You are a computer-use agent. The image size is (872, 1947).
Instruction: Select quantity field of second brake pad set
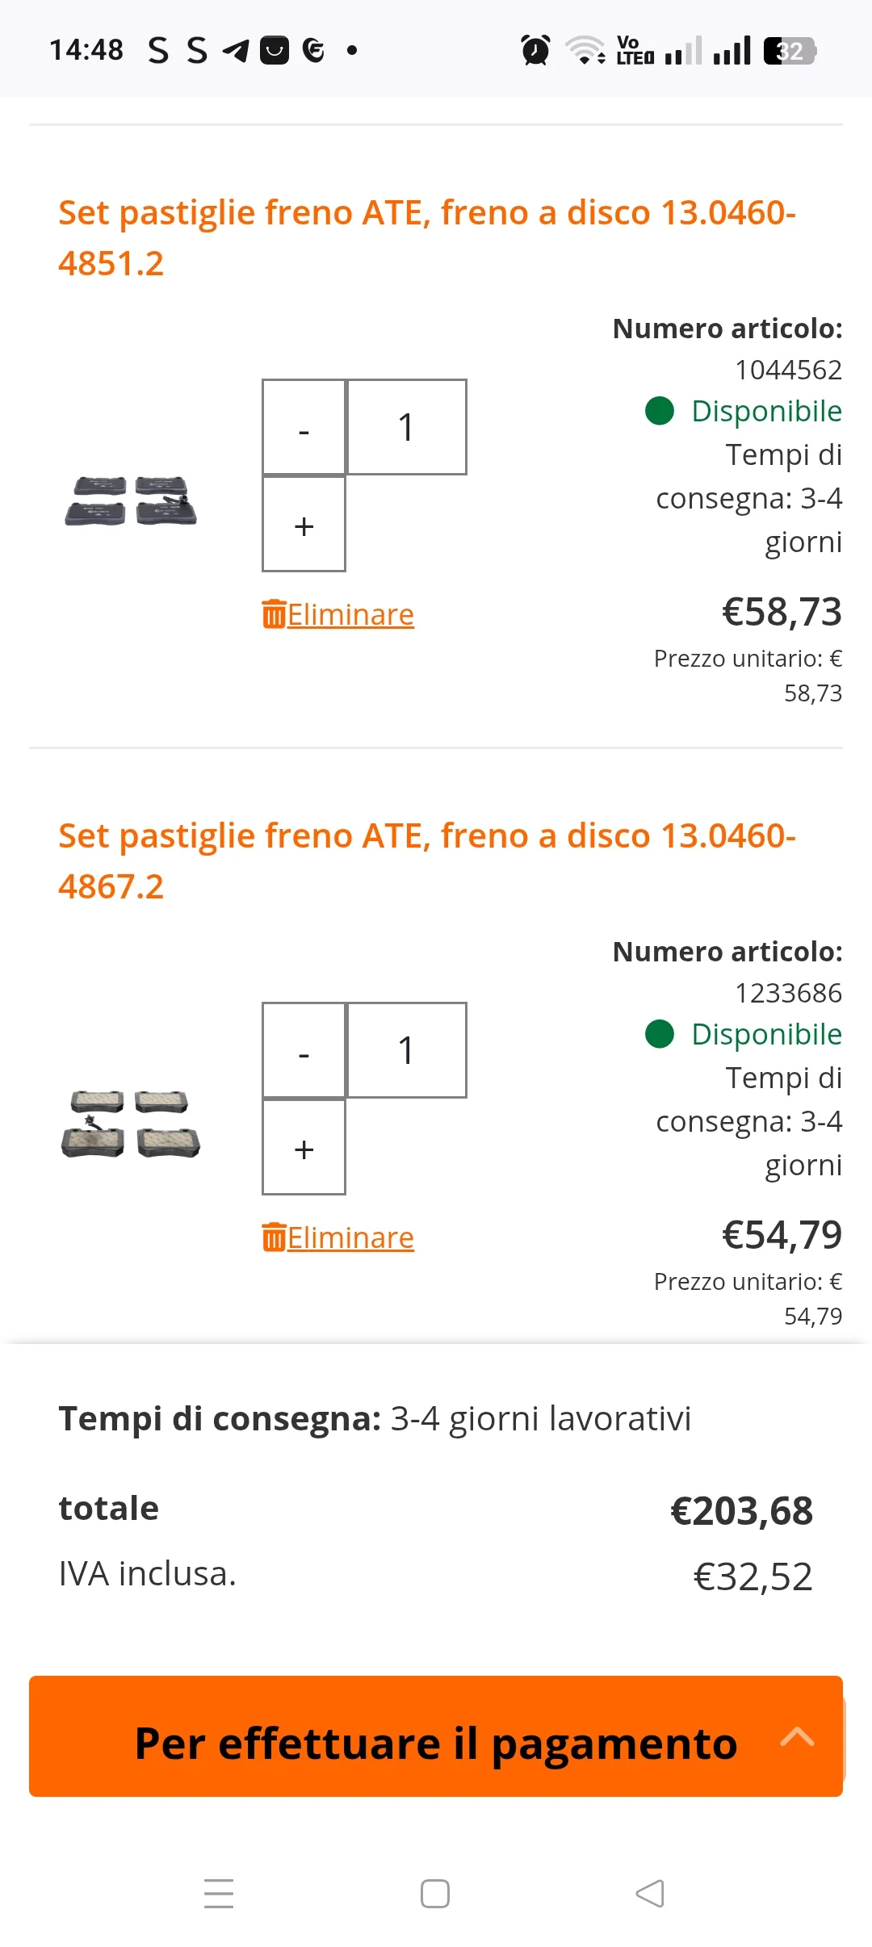406,1051
